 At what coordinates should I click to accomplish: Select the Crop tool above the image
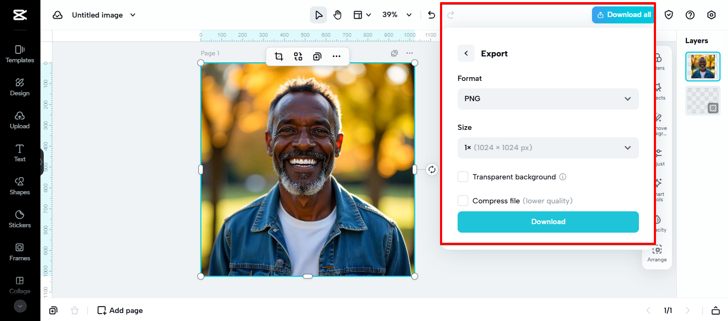coord(279,56)
